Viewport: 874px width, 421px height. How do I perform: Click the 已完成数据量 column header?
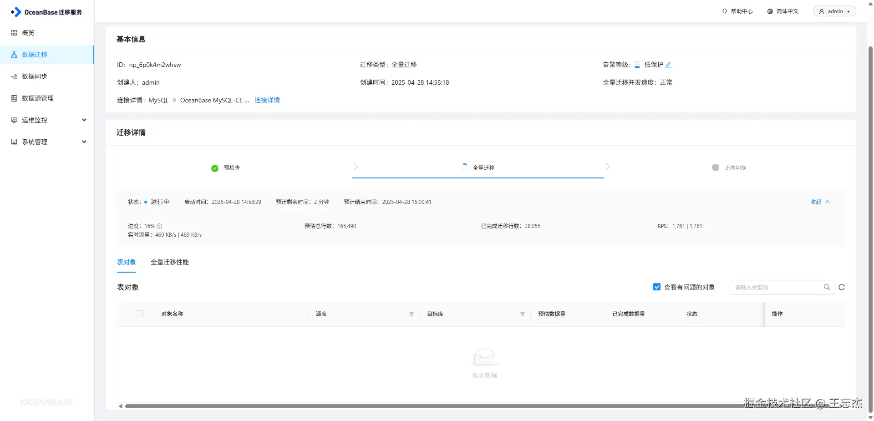(629, 314)
